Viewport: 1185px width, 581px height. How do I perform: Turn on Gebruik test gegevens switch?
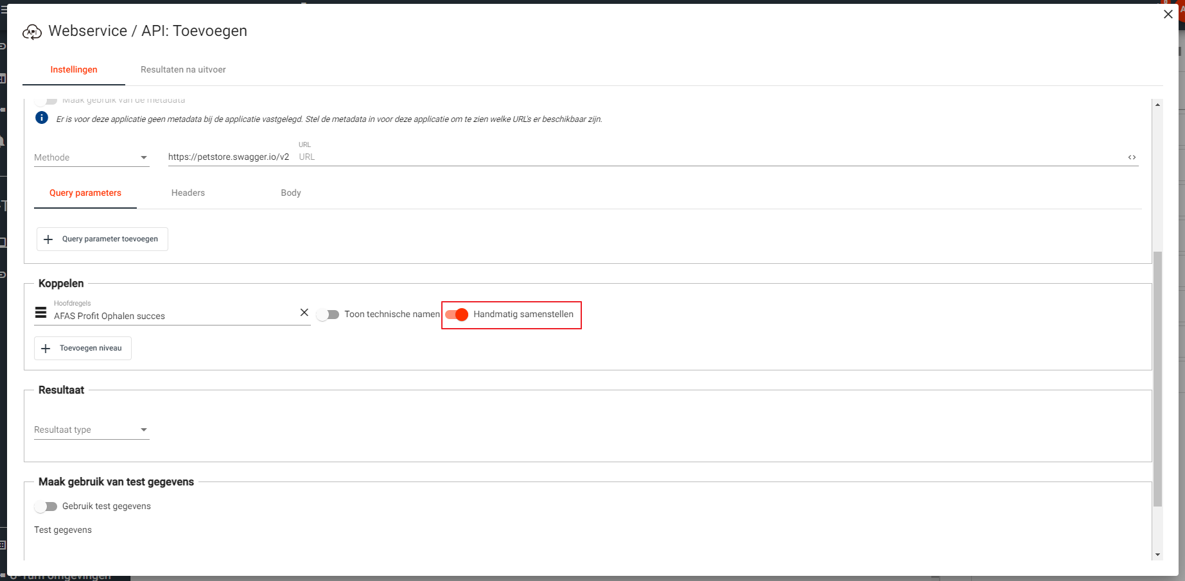coord(46,507)
